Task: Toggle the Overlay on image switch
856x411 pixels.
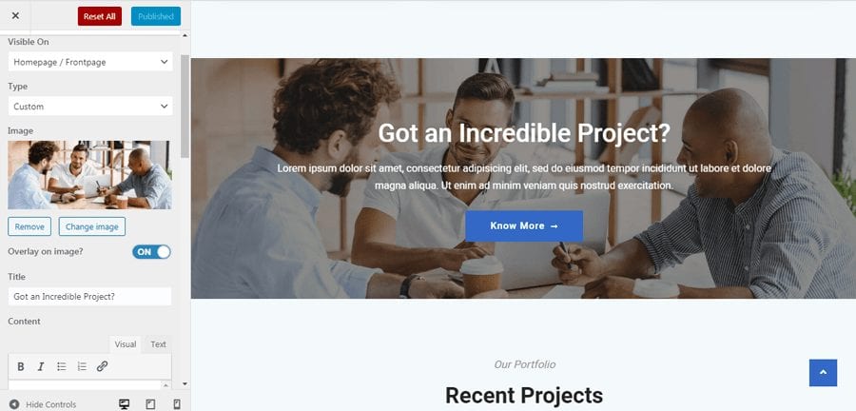Action: coord(151,251)
